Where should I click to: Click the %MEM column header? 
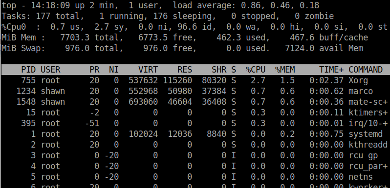tap(285, 70)
